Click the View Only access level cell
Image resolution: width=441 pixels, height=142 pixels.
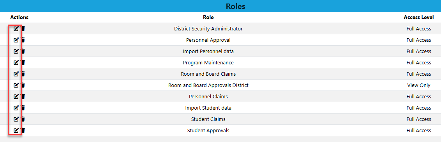(x=418, y=85)
